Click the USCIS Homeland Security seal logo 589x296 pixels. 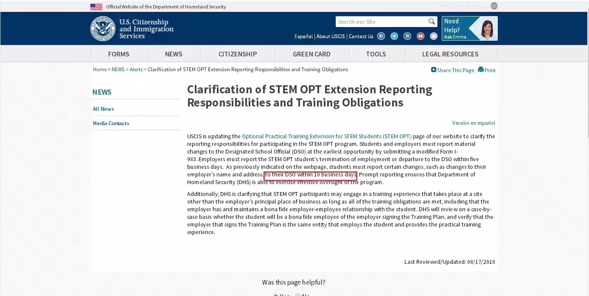(x=103, y=29)
